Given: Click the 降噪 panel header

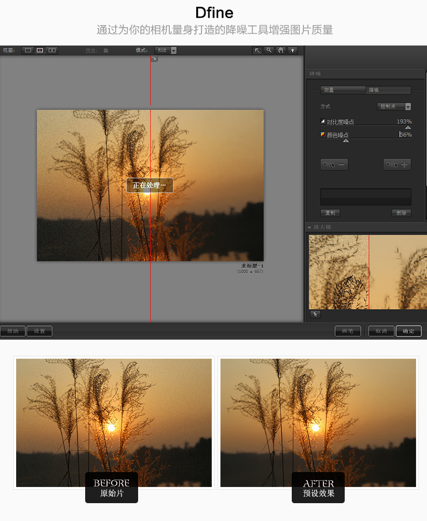Looking at the screenshot, I should coord(365,74).
